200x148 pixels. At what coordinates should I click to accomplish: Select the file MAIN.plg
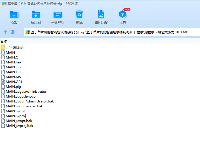pyautogui.click(x=11, y=87)
